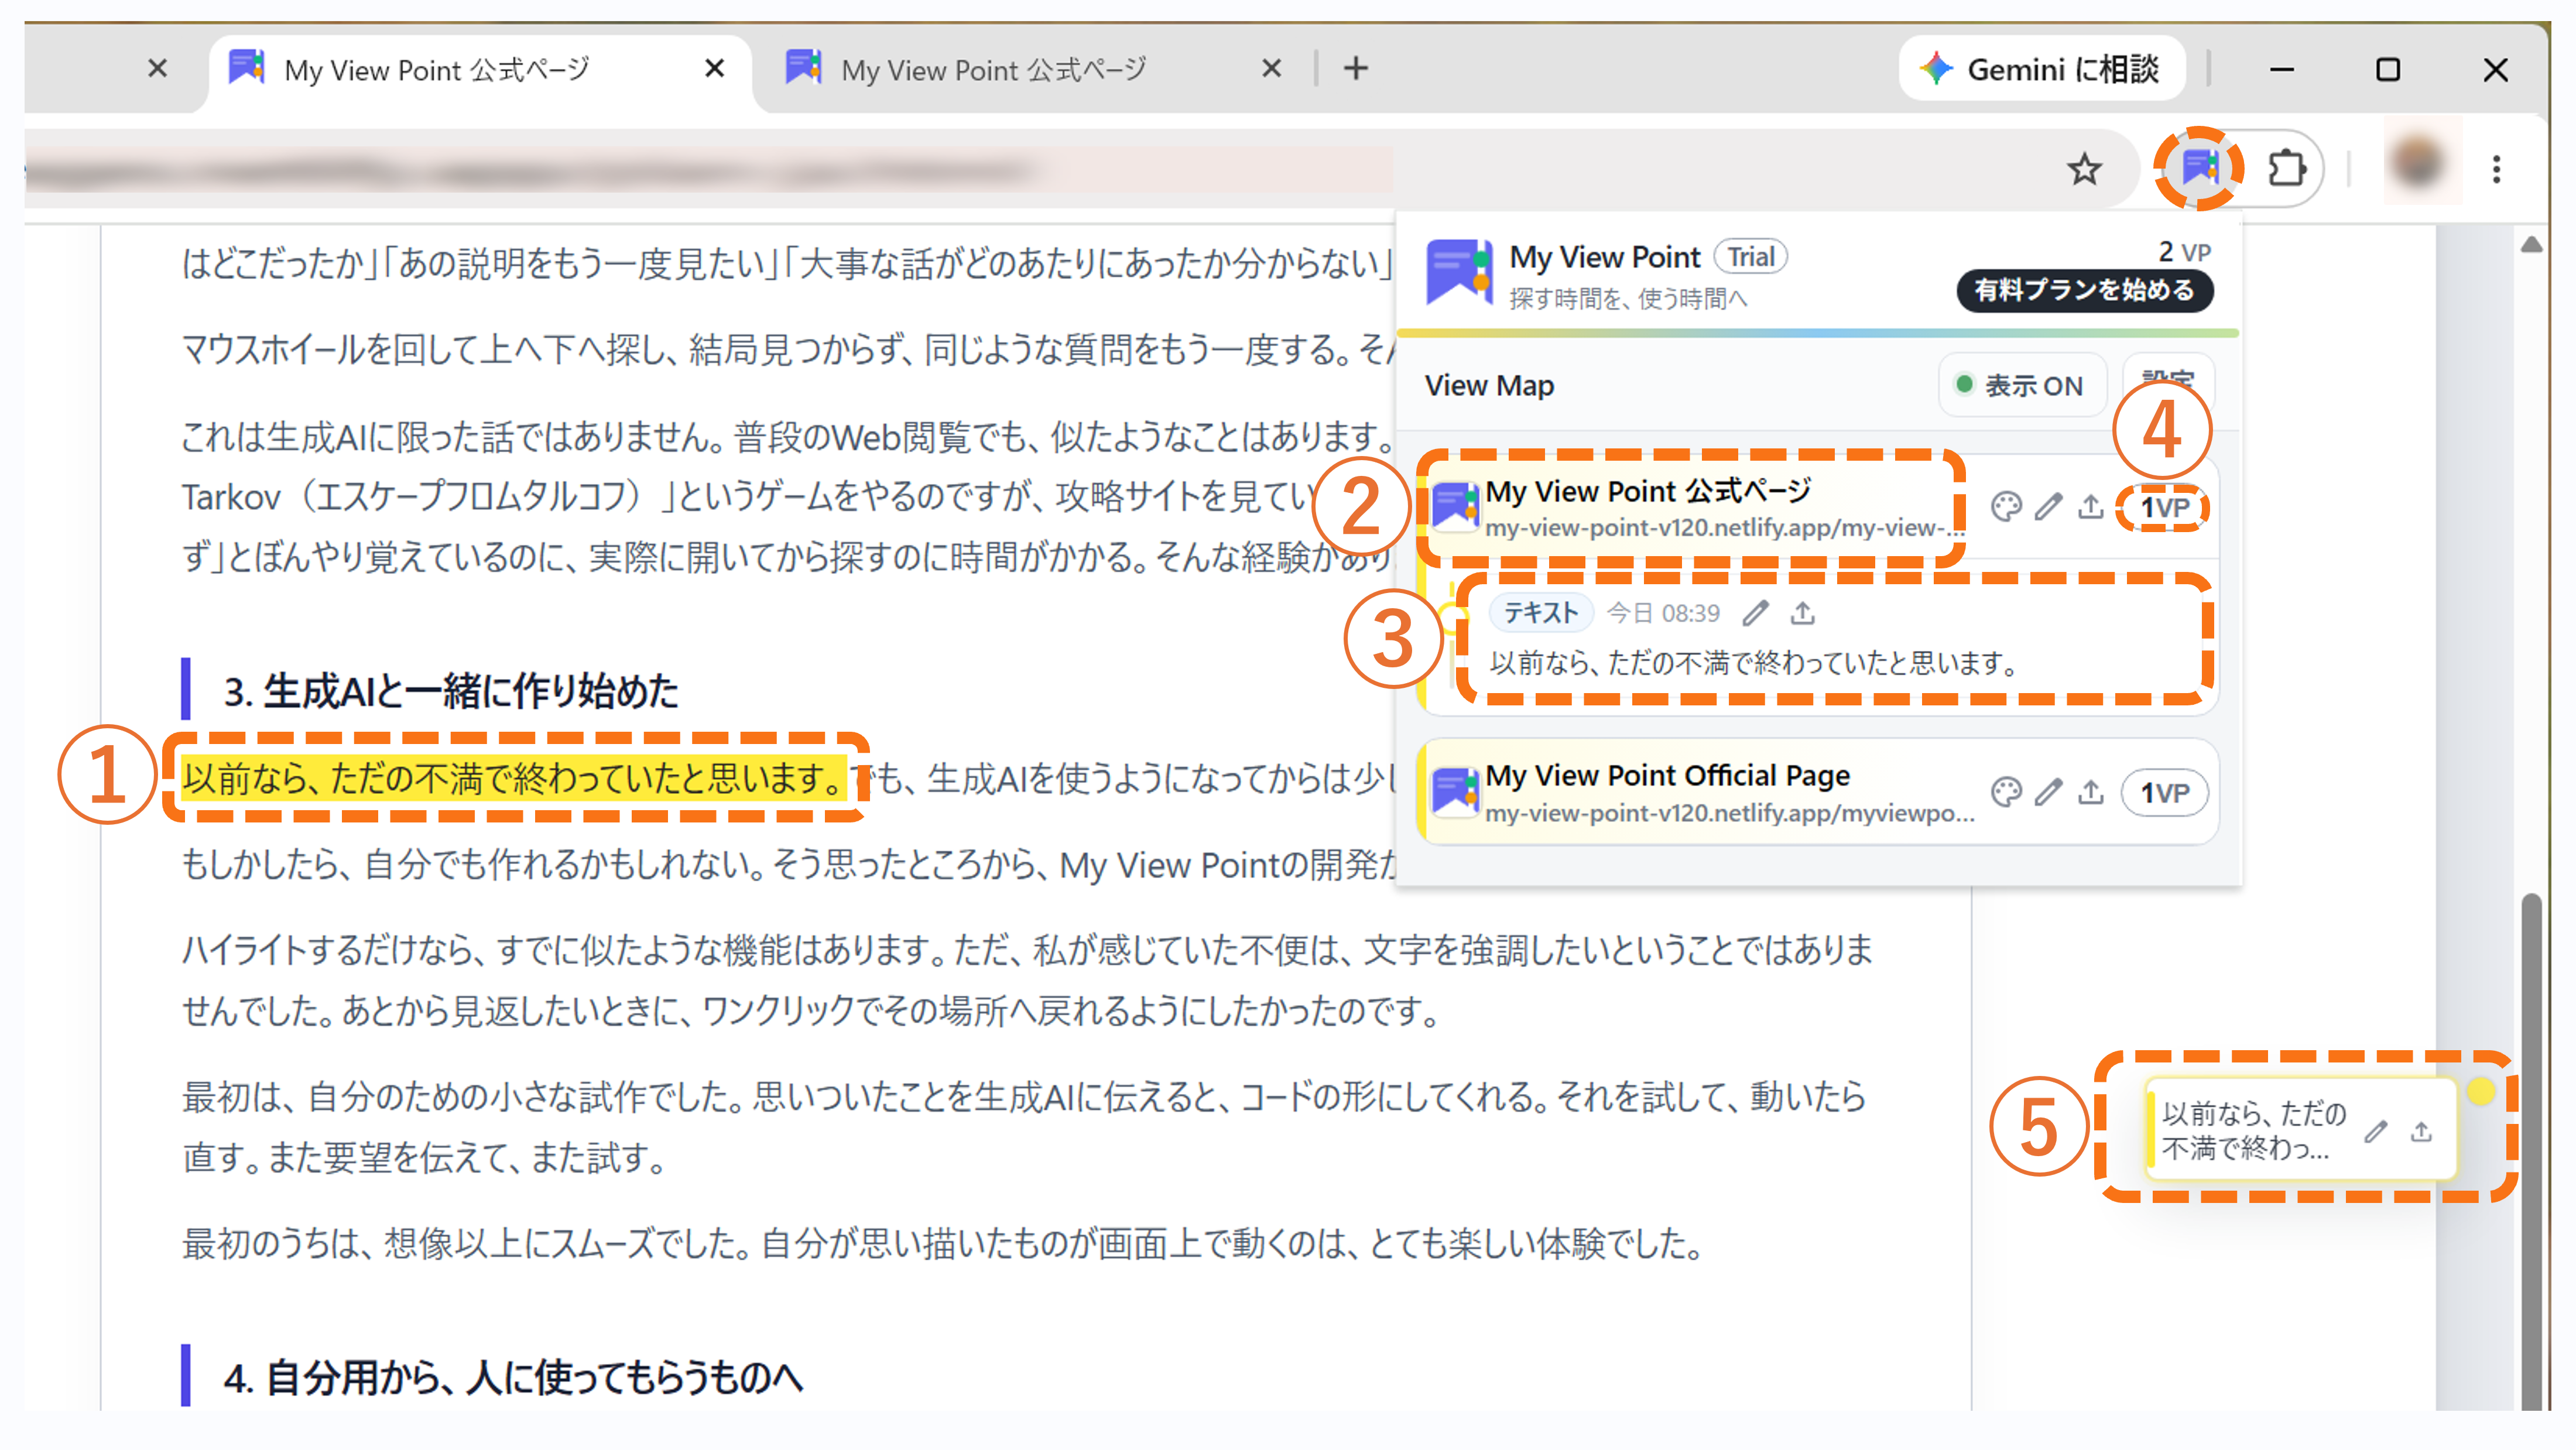Click the テキスト tag label
2576x1450 pixels.
[1540, 613]
